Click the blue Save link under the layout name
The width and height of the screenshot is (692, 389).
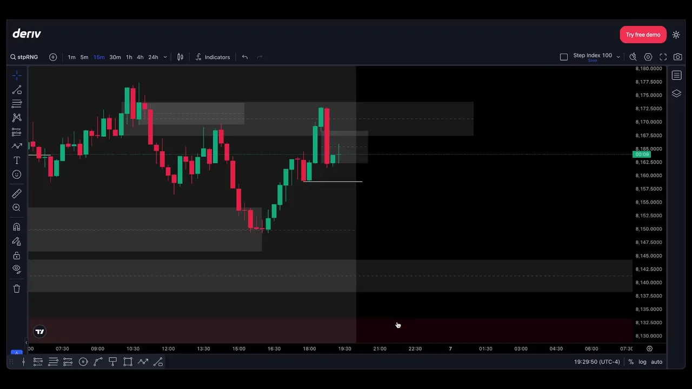click(x=593, y=61)
